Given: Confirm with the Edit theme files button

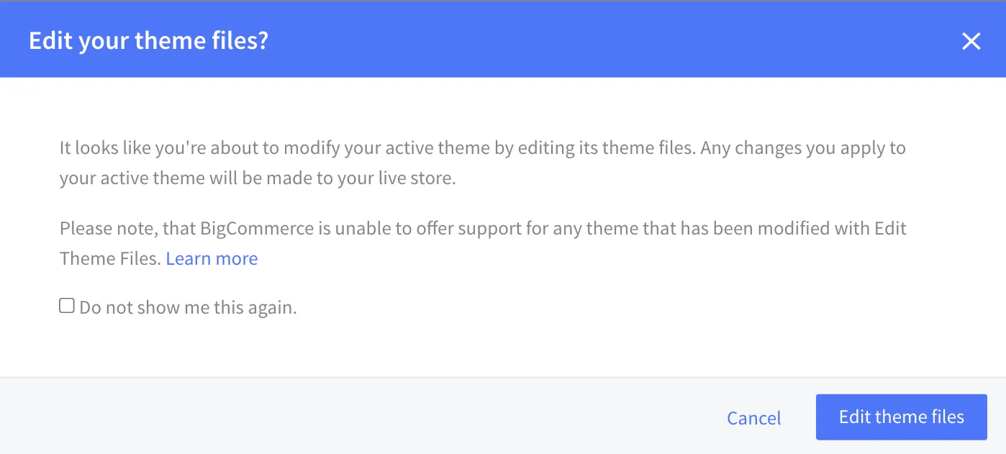Looking at the screenshot, I should pyautogui.click(x=901, y=417).
